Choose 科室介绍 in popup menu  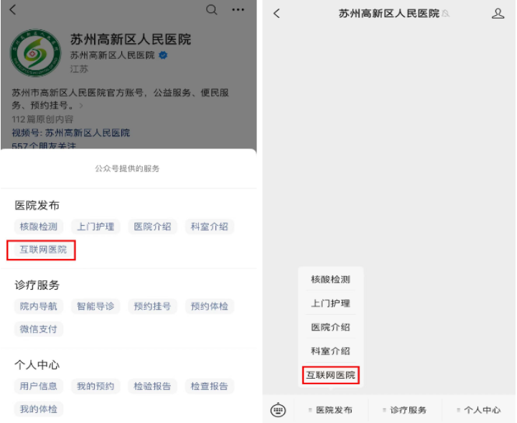pos(331,351)
